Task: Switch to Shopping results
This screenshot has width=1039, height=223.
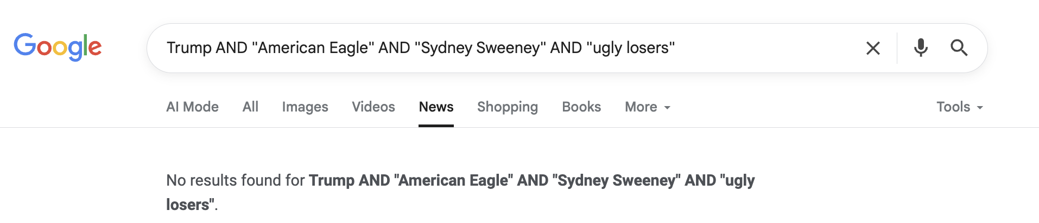Action: [508, 107]
